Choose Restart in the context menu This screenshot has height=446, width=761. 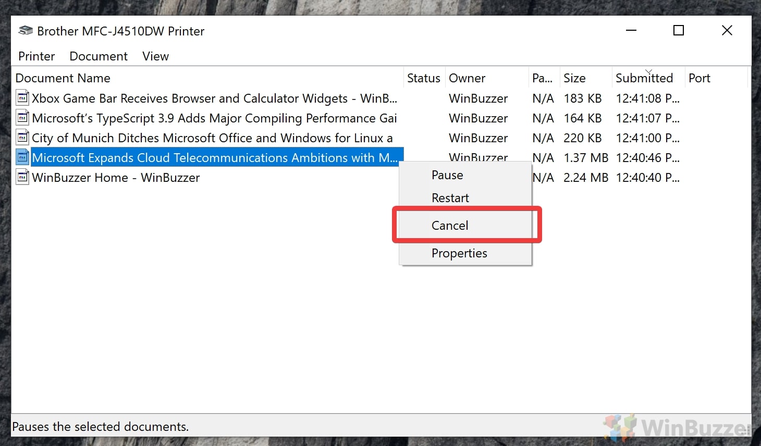(x=465, y=198)
